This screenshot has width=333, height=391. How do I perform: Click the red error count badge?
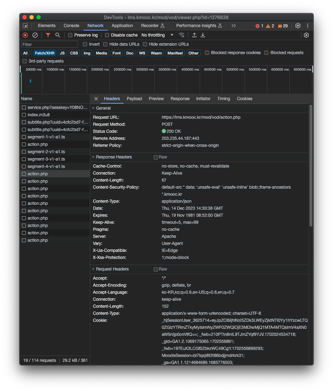(x=260, y=26)
